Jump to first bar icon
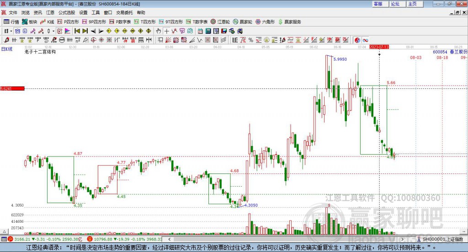Viewport: 468px width, 252px height. click(77, 31)
